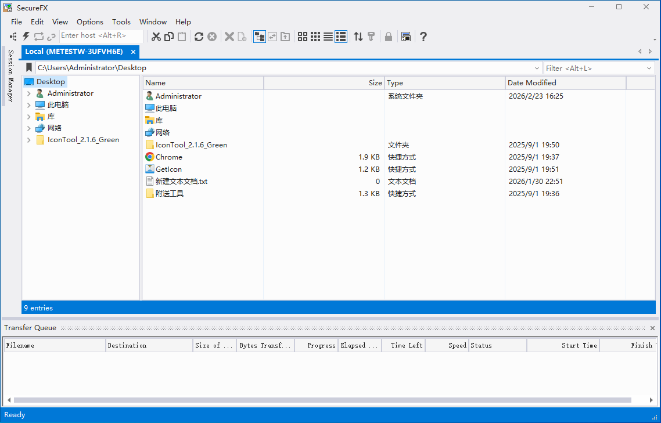Toggle the folder tree view button

coord(259,37)
